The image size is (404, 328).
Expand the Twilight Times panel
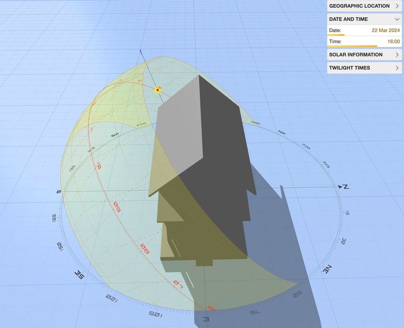point(364,68)
